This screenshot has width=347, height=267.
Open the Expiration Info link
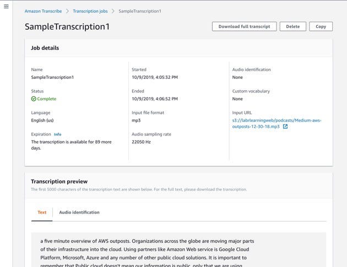57,134
